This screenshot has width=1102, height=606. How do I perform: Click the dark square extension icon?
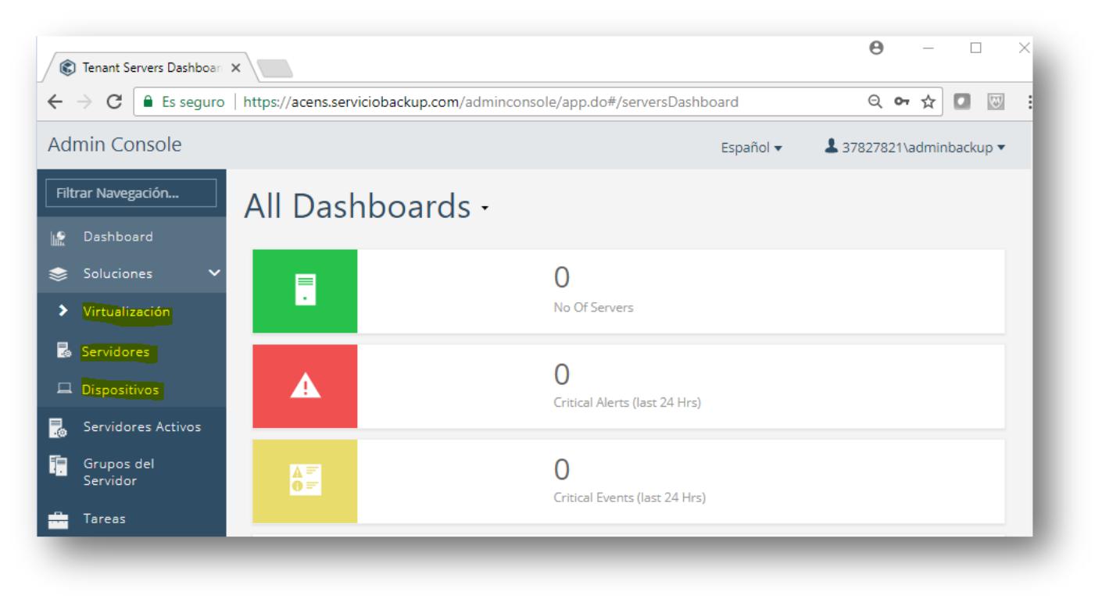point(961,102)
